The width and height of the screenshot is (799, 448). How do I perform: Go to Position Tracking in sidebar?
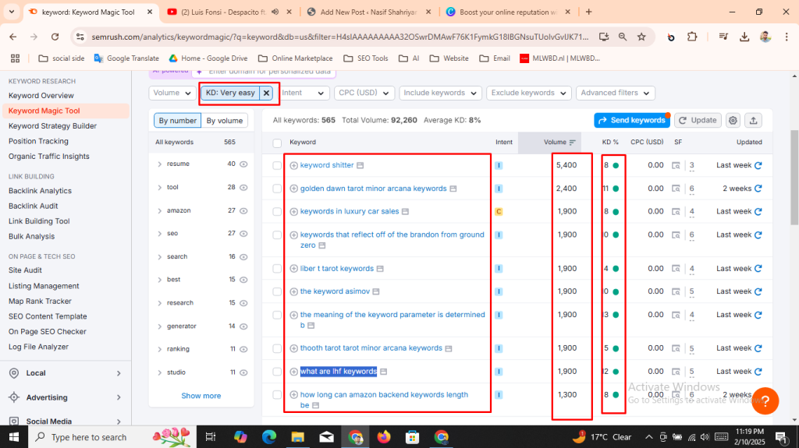click(x=38, y=141)
